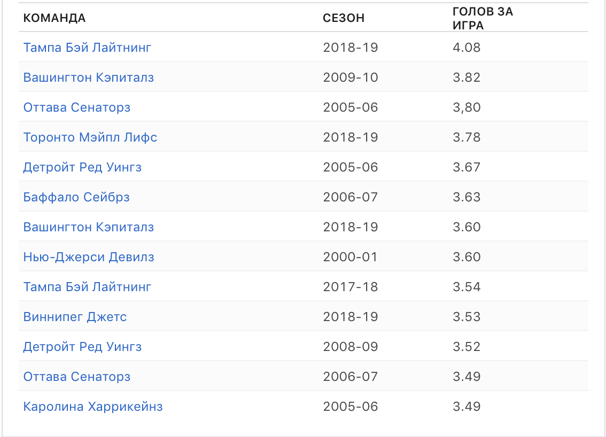
Task: Click the СЕЗОН column header
Action: tap(344, 18)
